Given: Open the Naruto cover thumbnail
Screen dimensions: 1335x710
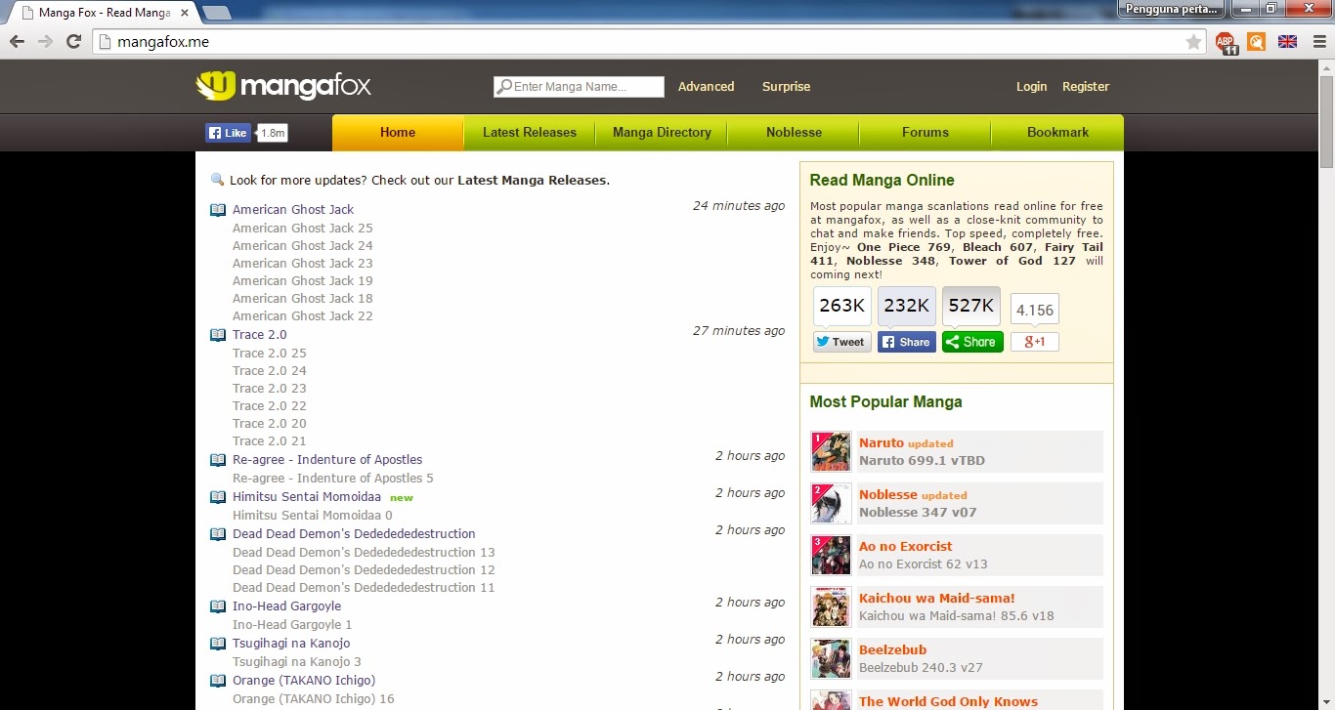Looking at the screenshot, I should (831, 452).
